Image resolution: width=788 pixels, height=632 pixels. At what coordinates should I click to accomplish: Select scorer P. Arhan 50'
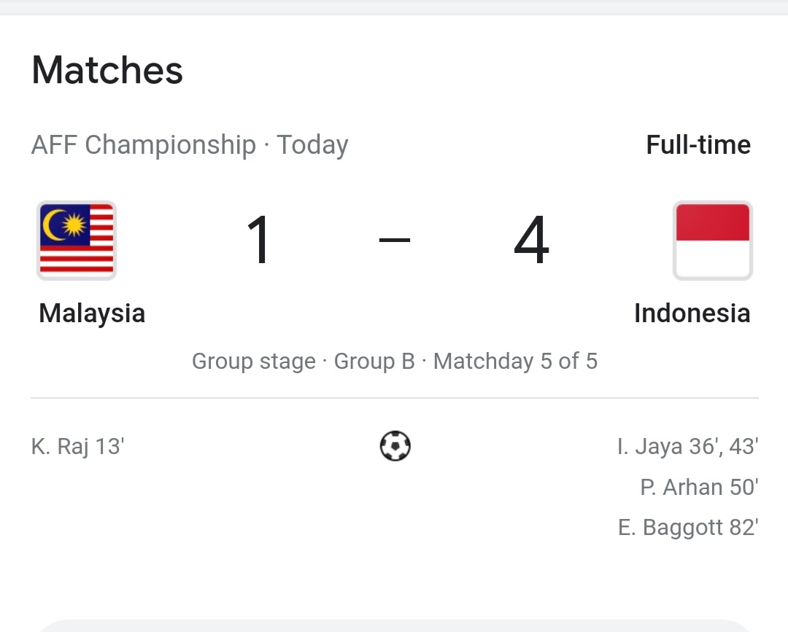coord(699,487)
